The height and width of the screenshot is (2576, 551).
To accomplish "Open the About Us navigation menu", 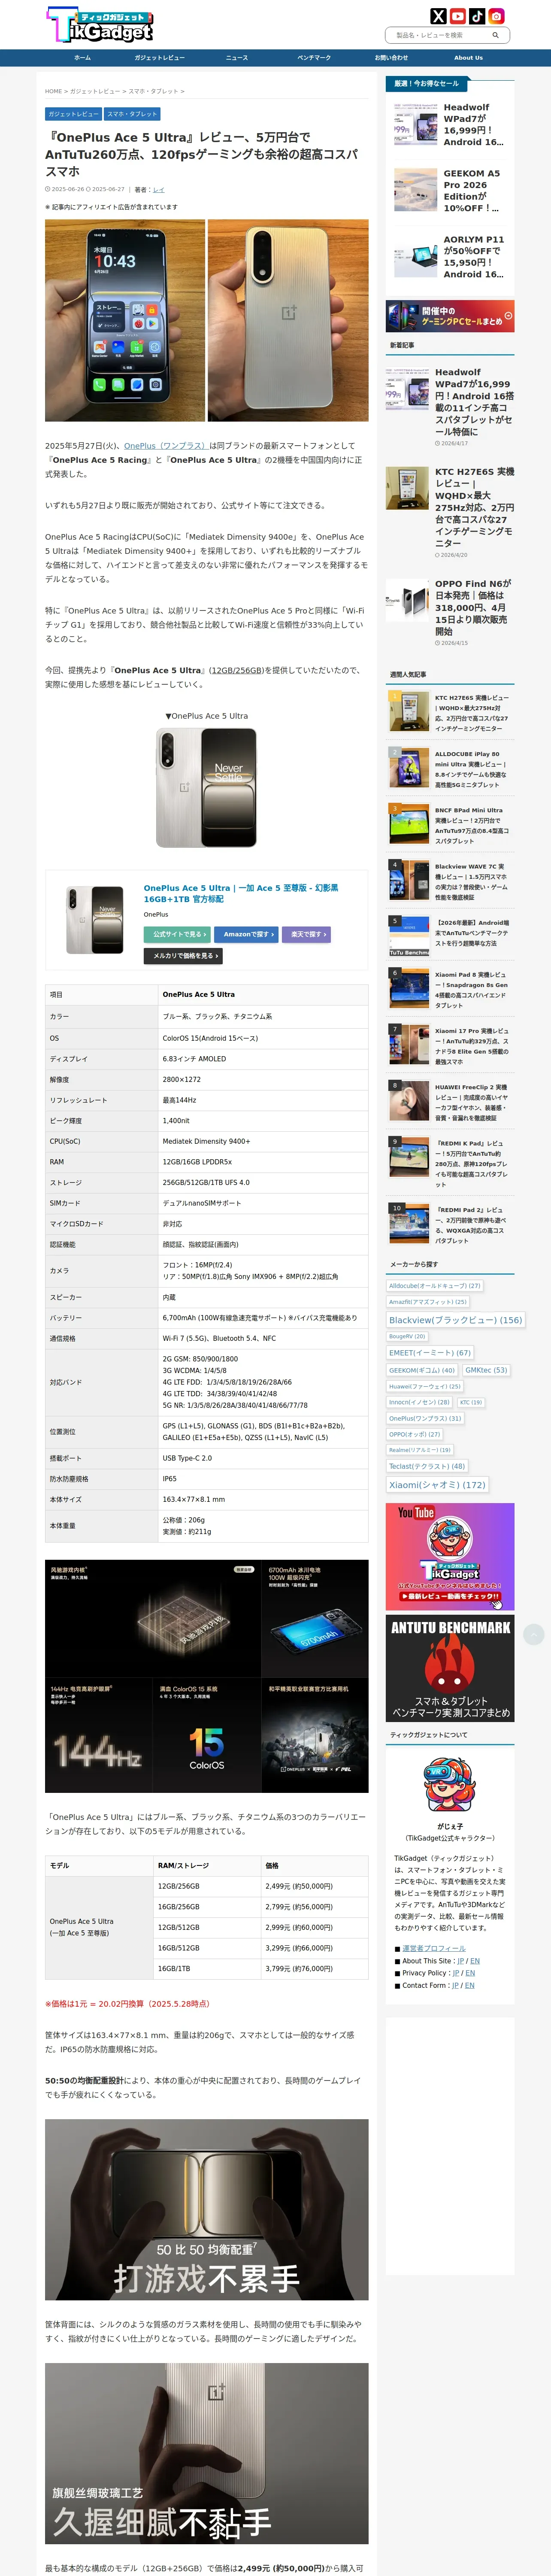I will coord(468,58).
